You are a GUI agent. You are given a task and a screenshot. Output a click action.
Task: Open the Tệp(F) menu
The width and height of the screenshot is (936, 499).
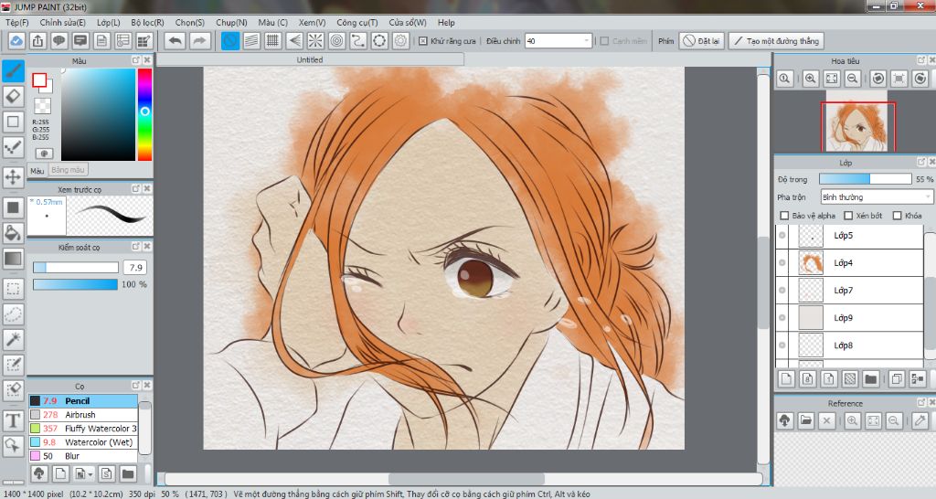click(x=16, y=22)
